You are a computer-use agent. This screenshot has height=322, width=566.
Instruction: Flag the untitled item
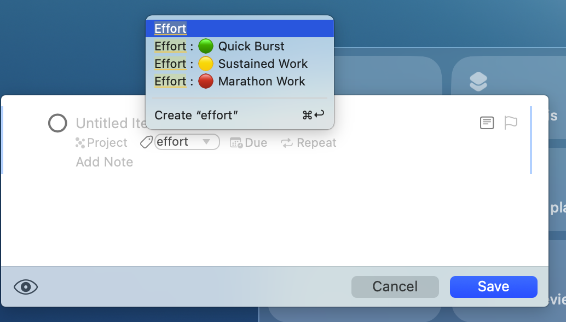(510, 123)
